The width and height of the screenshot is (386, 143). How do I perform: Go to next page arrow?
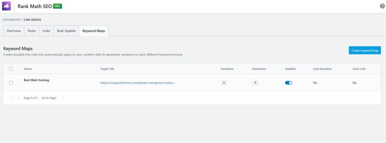click(19, 98)
